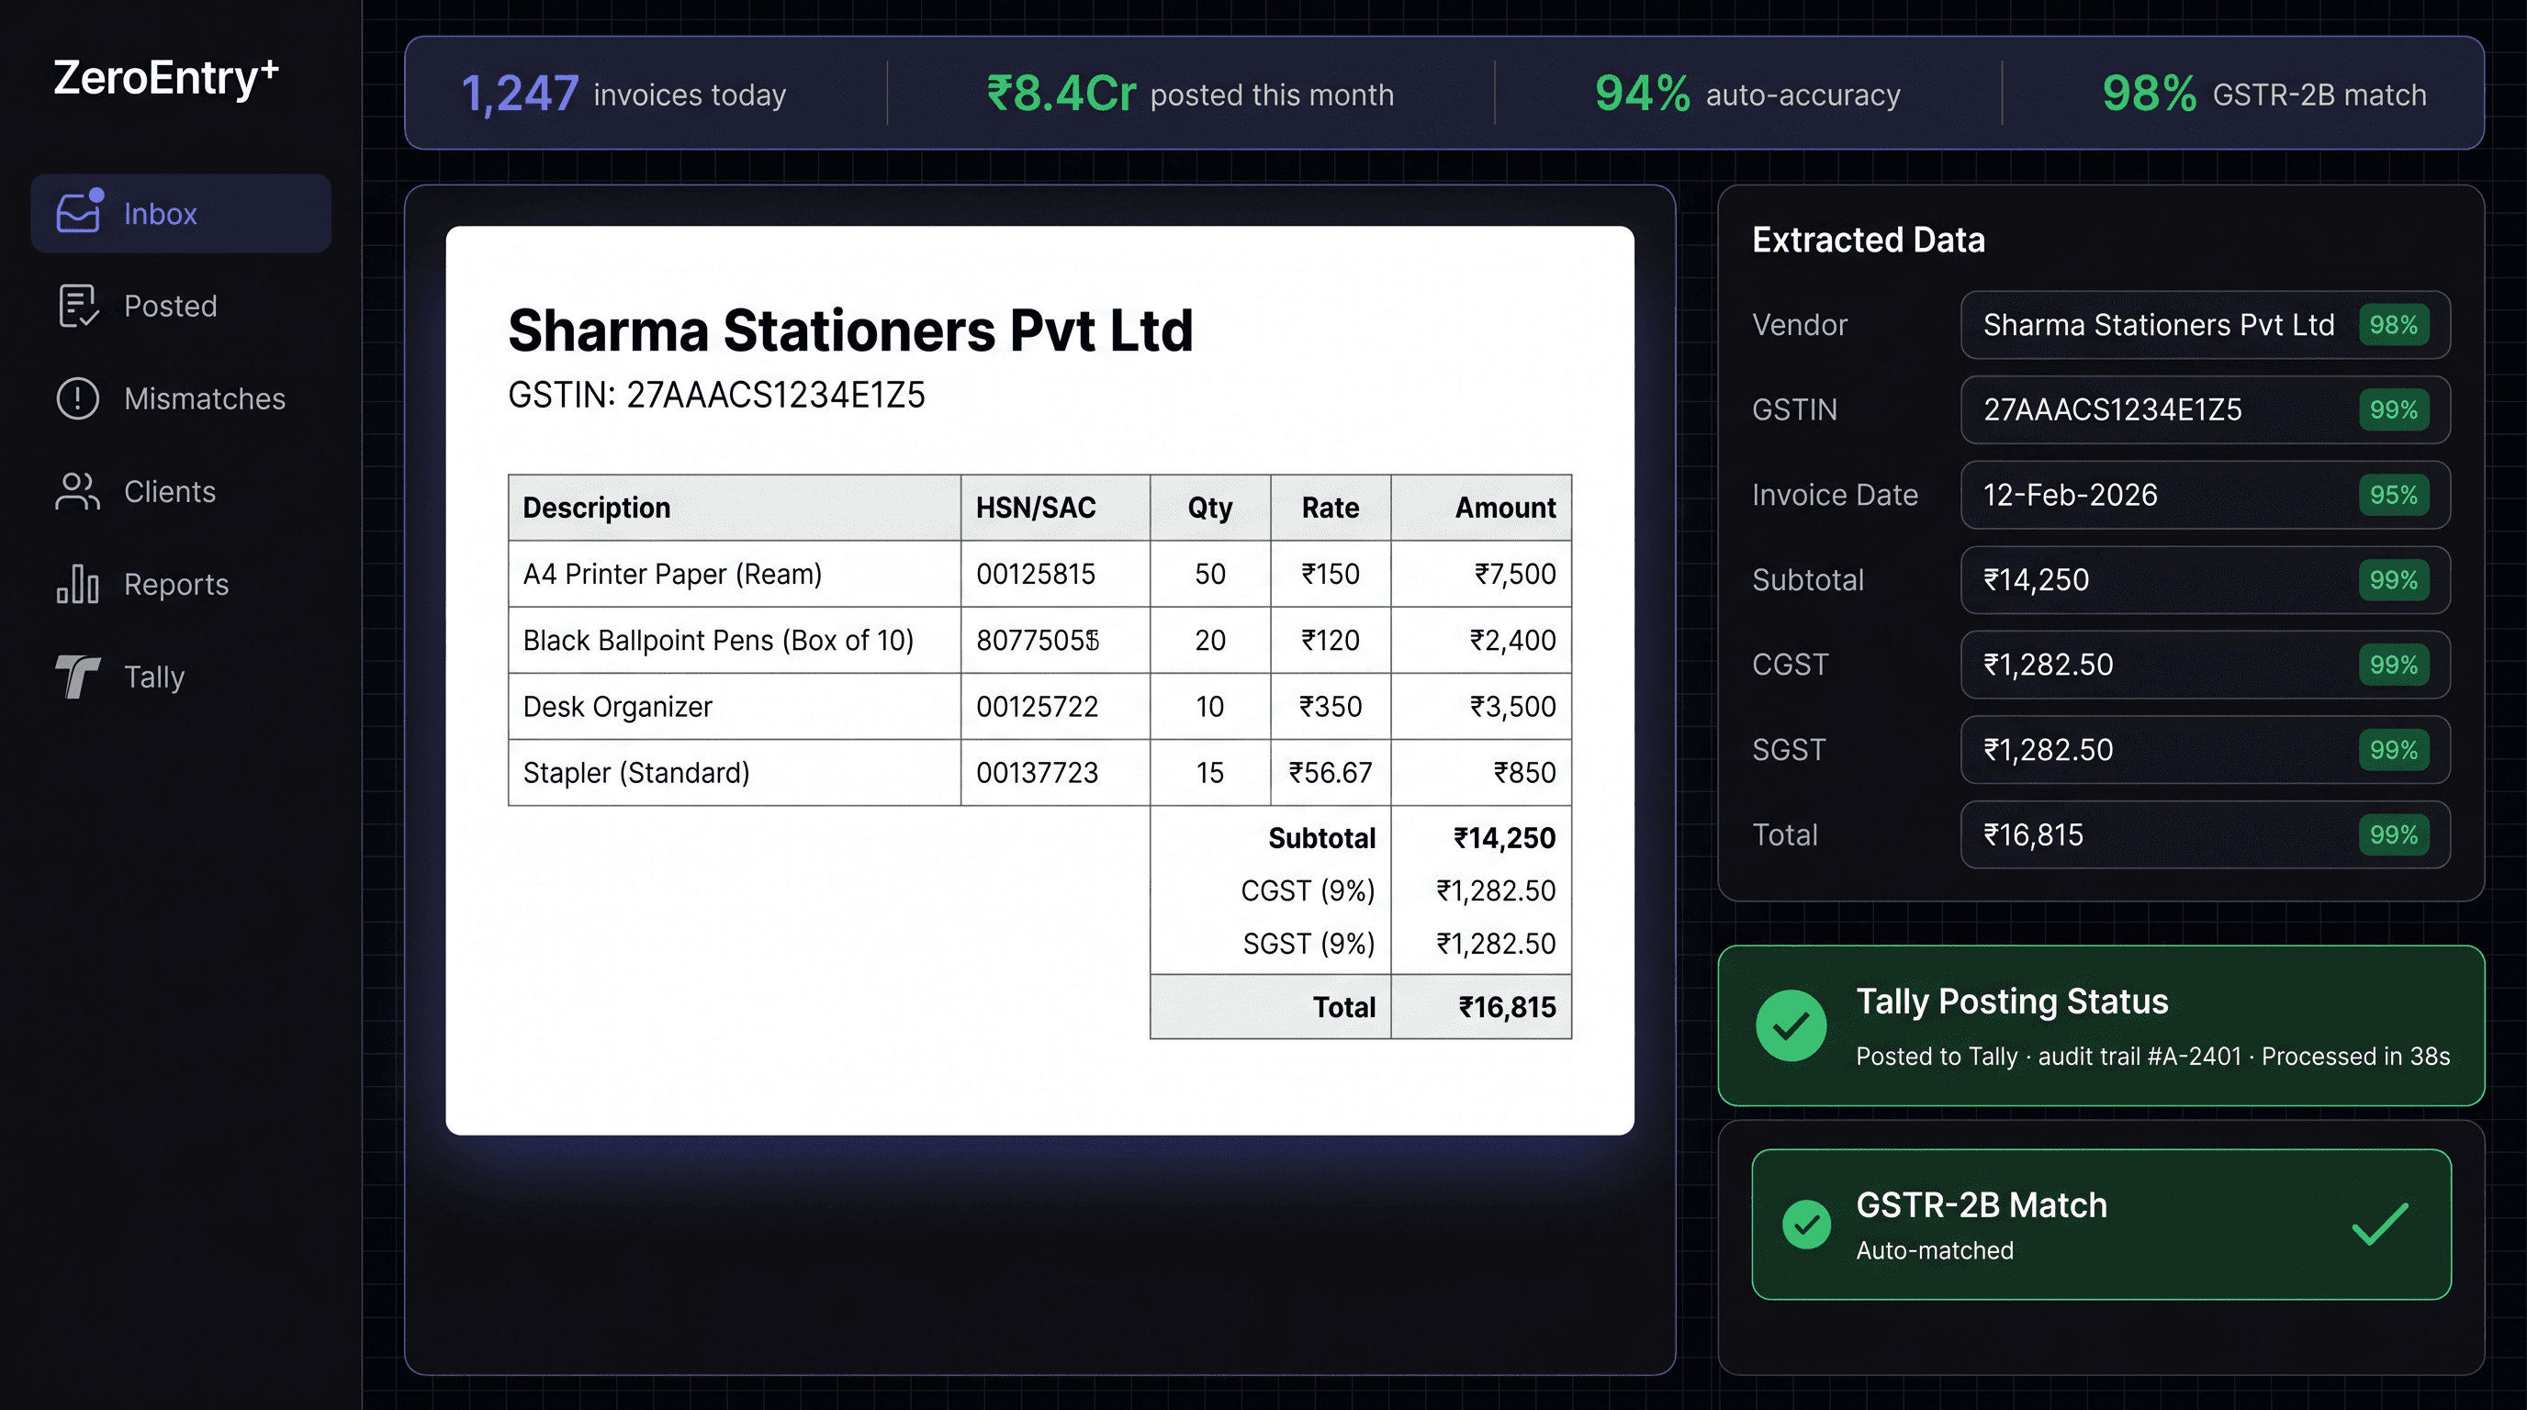The width and height of the screenshot is (2527, 1410).
Task: Click the CGST (9%) label on invoice
Action: click(x=1308, y=890)
